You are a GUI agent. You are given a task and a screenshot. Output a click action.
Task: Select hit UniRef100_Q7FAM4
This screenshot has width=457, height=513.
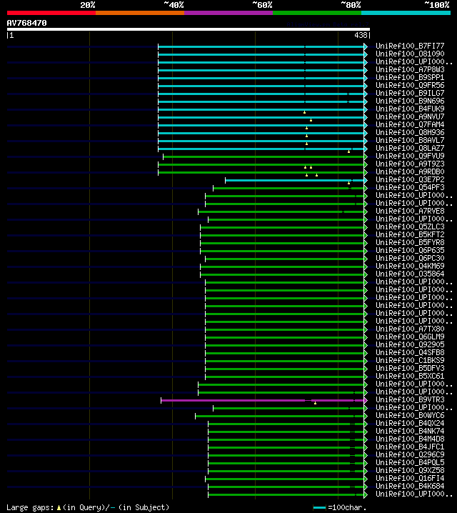[x=410, y=124]
